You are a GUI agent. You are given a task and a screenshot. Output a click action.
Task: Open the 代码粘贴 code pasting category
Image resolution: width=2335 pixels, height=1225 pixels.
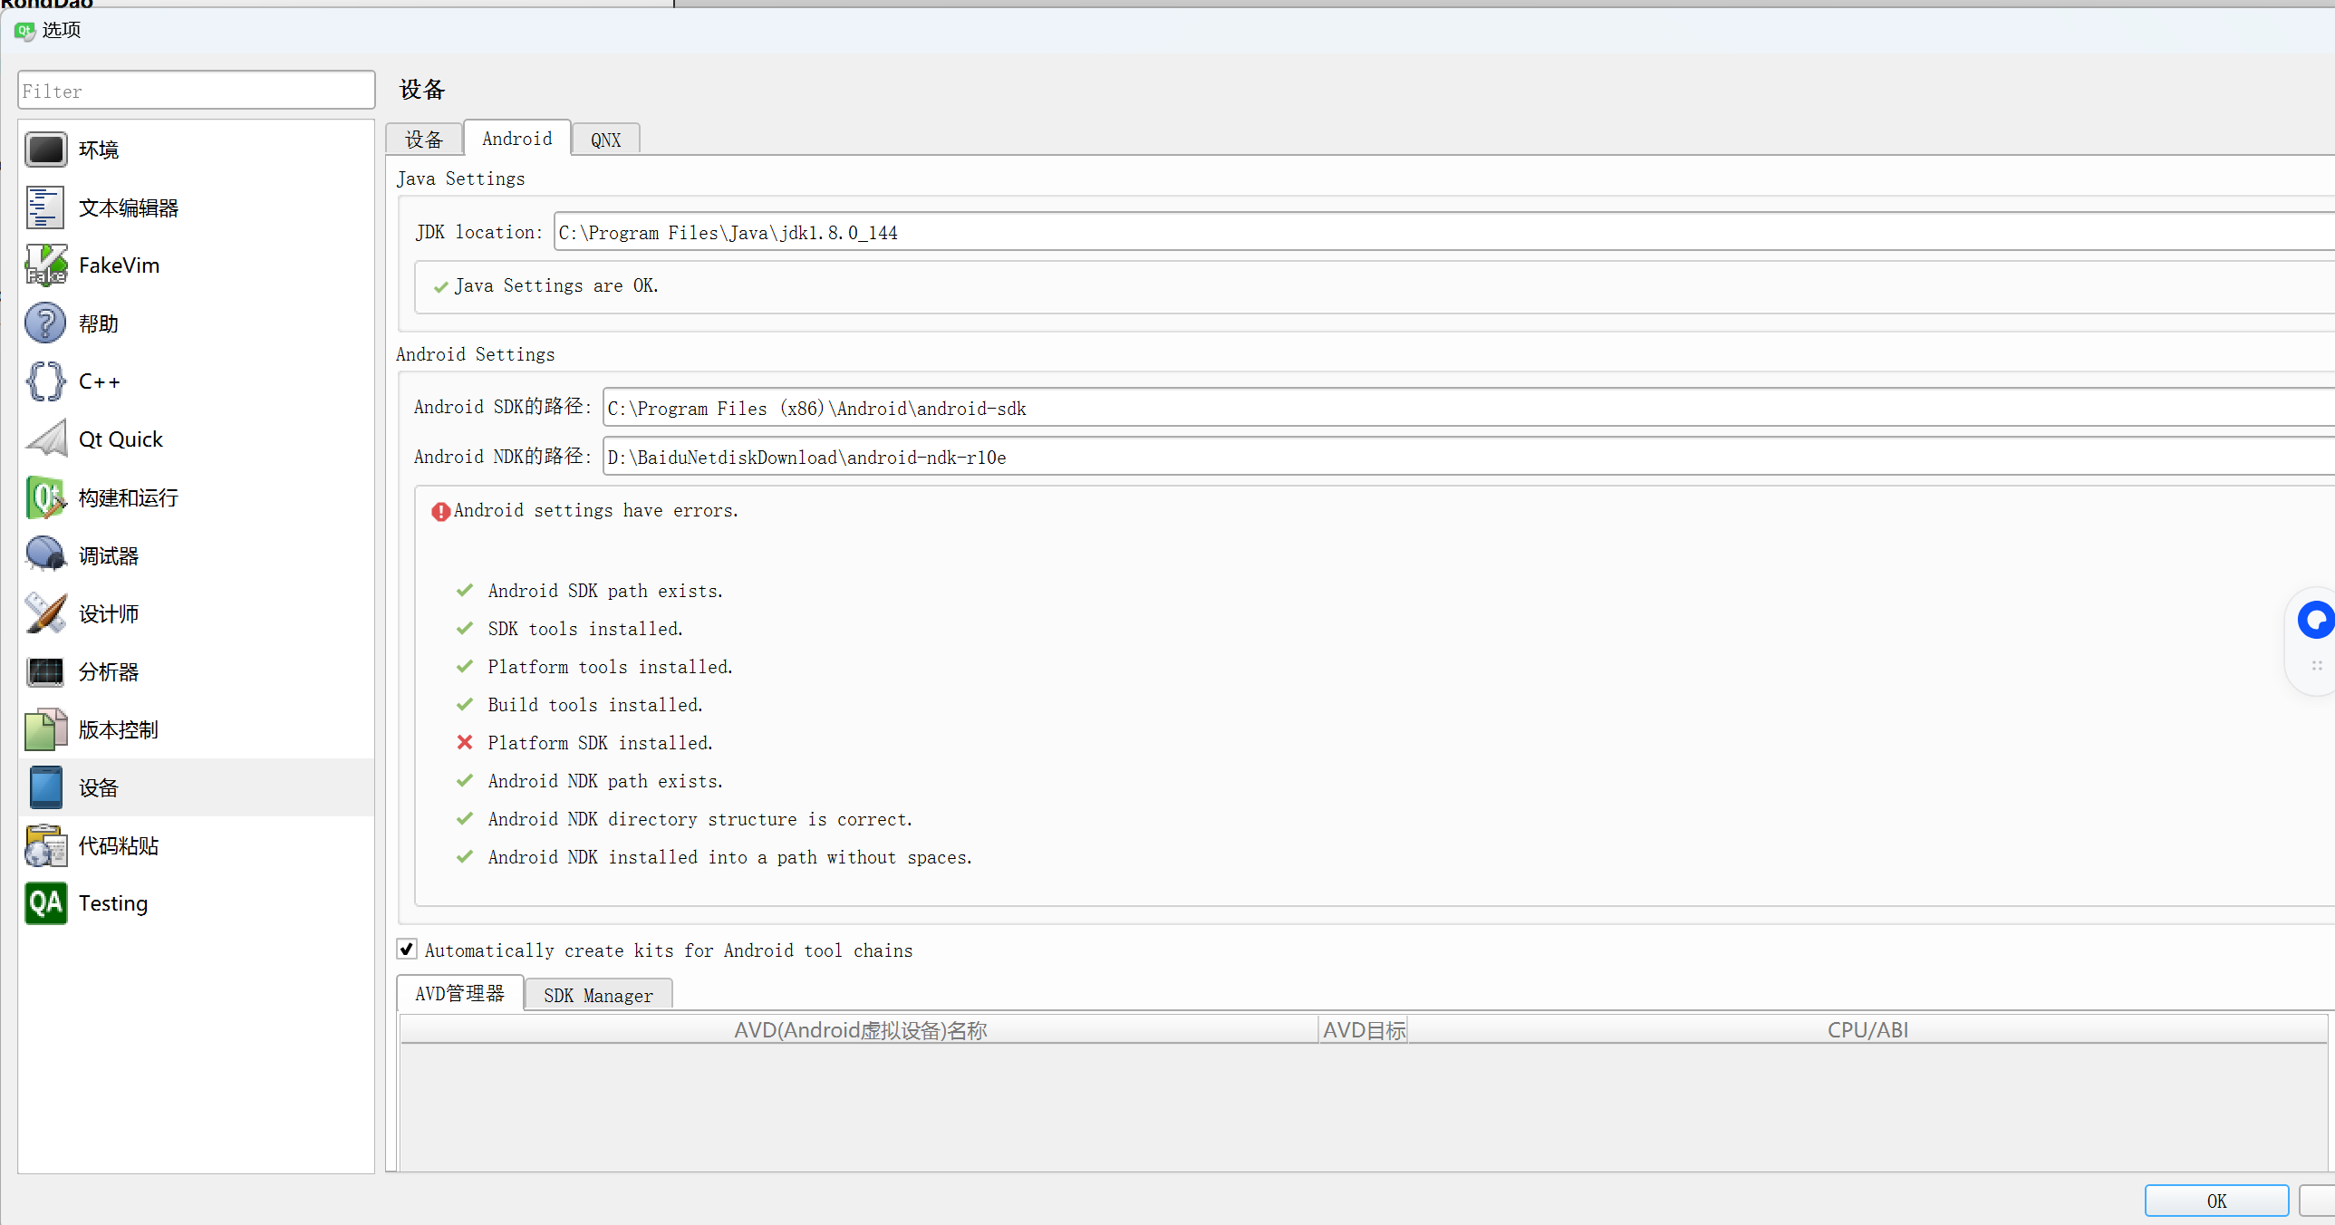point(118,846)
